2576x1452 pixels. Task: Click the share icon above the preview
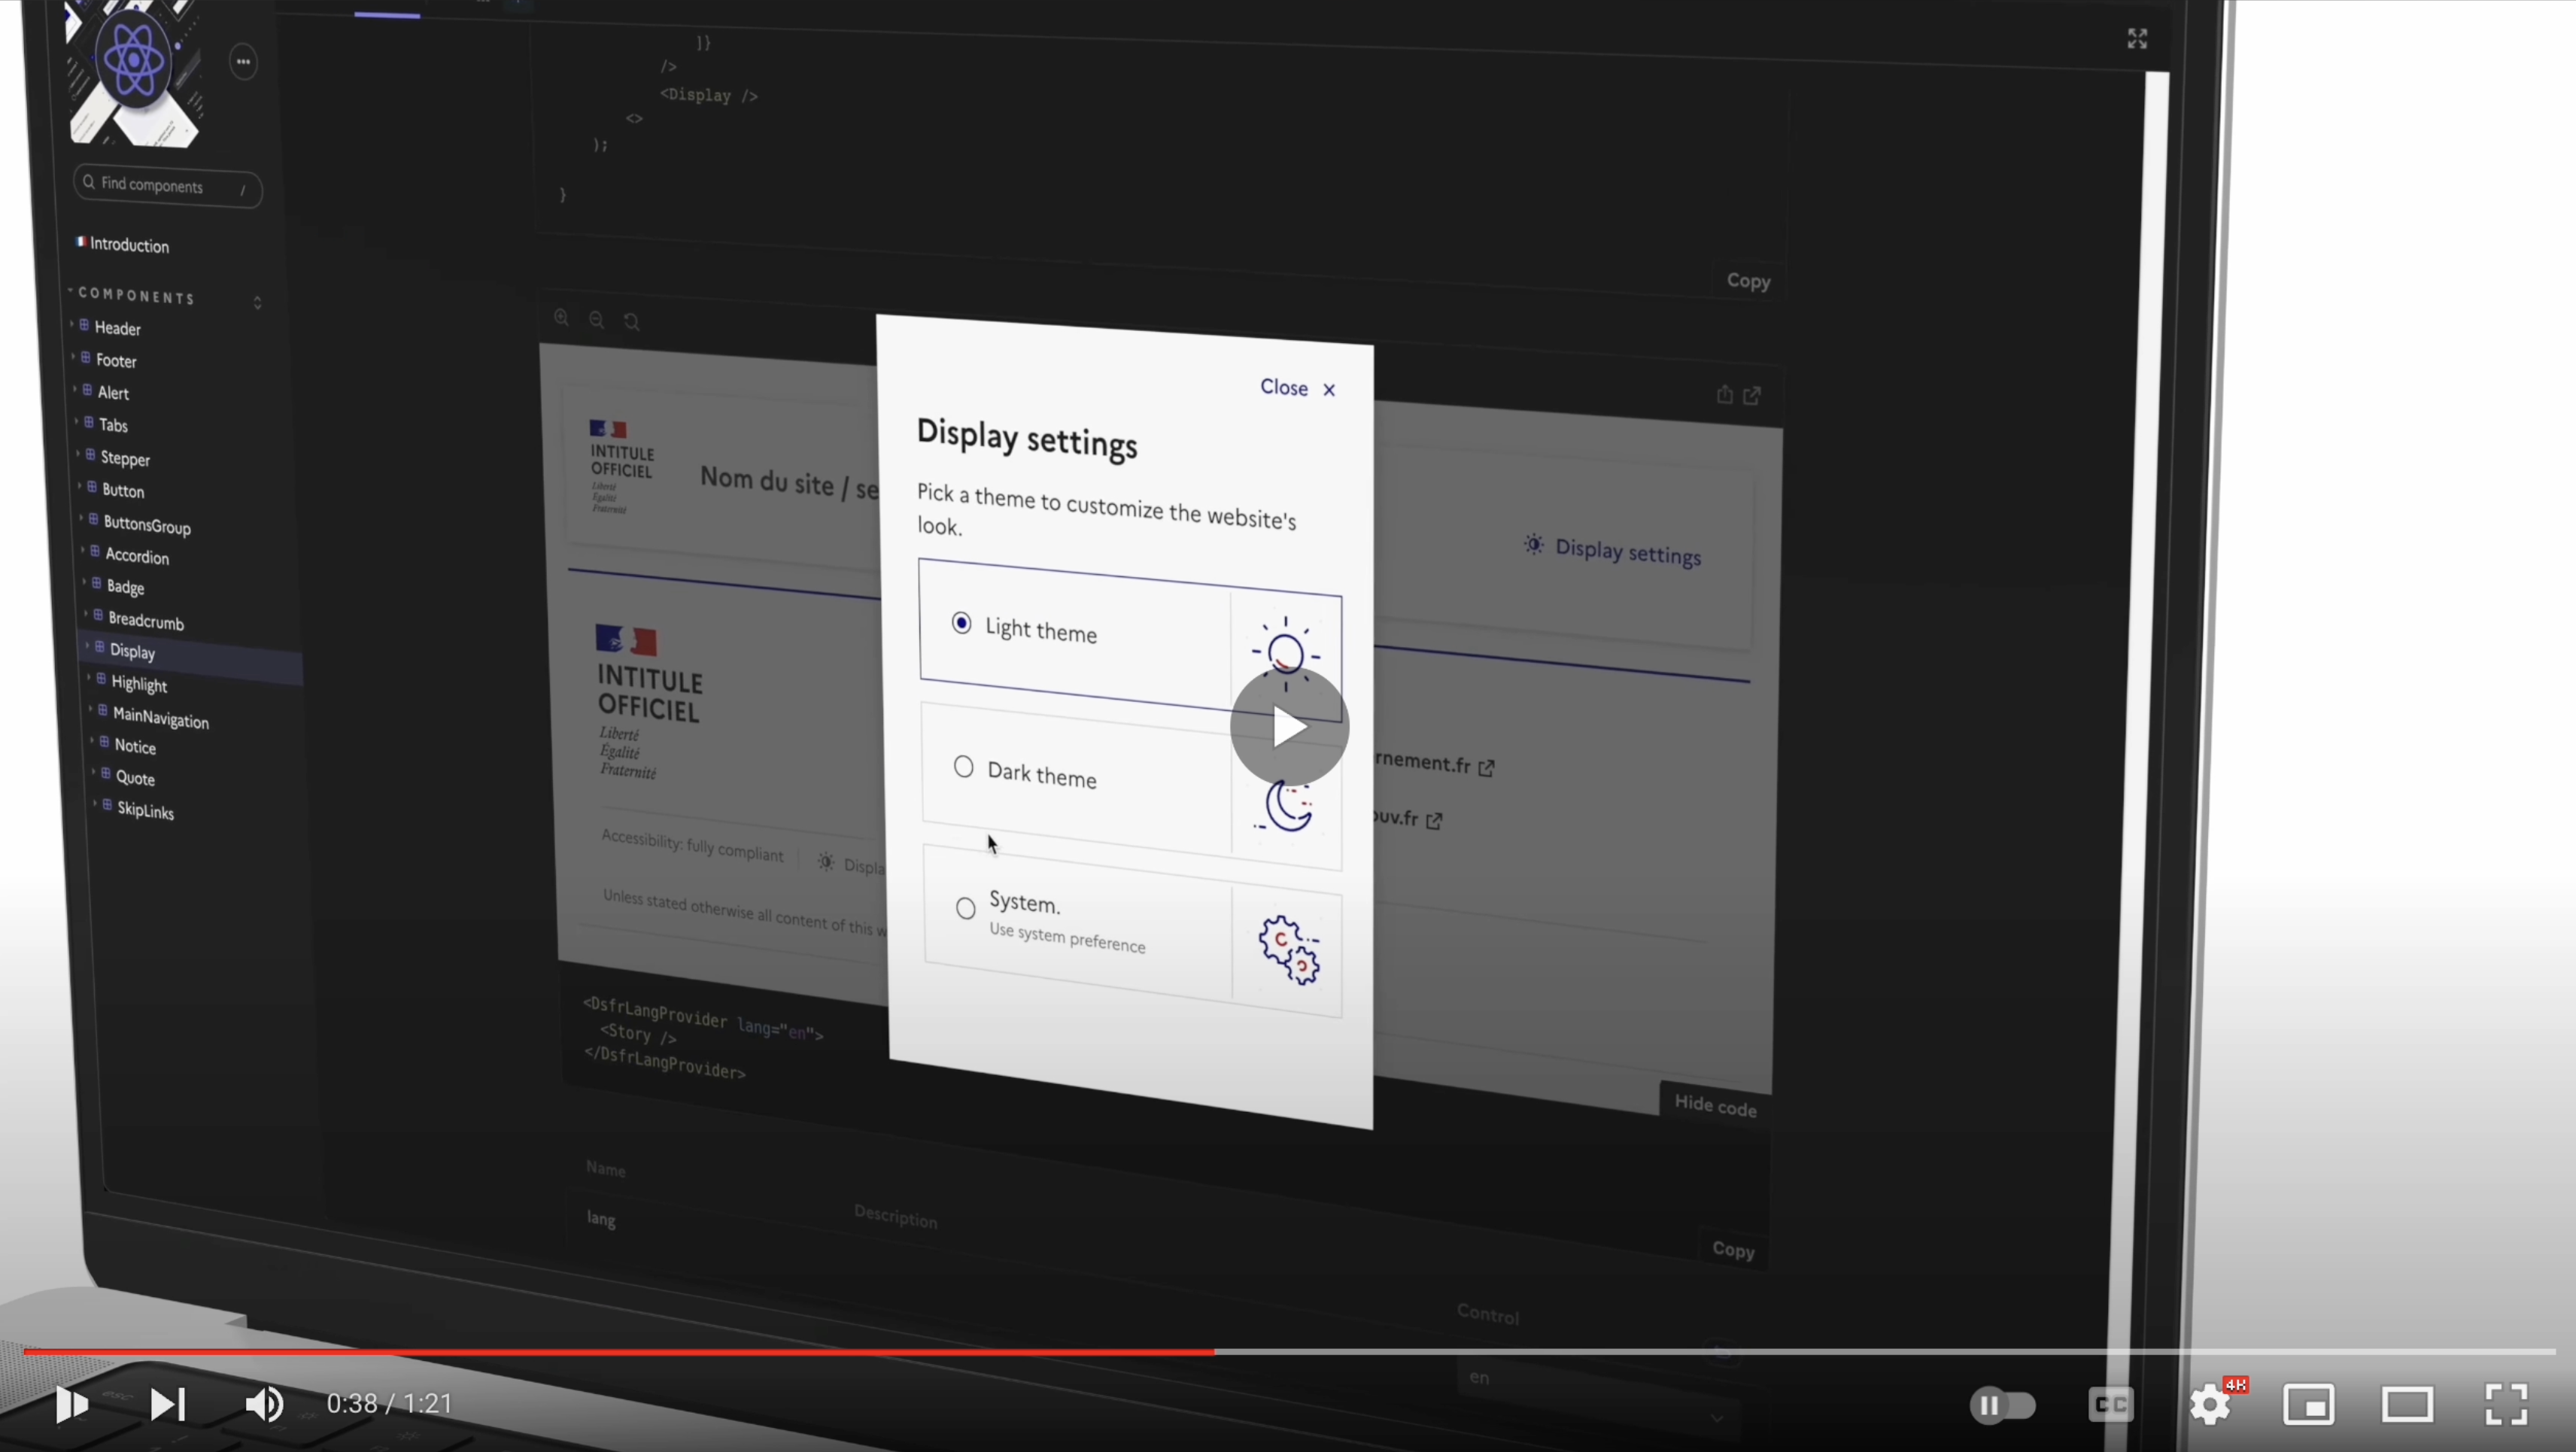click(x=1724, y=394)
